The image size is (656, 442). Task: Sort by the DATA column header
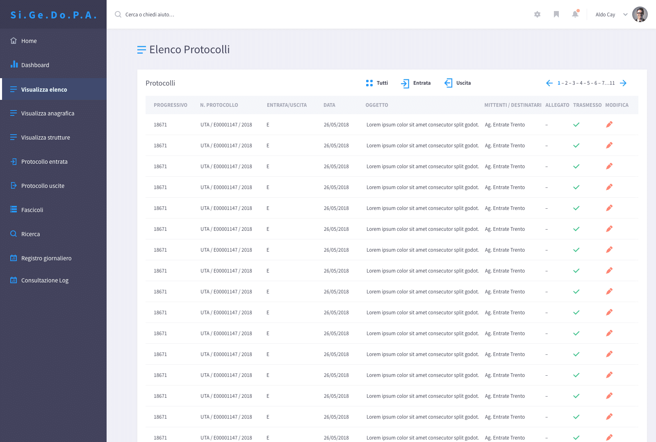(329, 105)
